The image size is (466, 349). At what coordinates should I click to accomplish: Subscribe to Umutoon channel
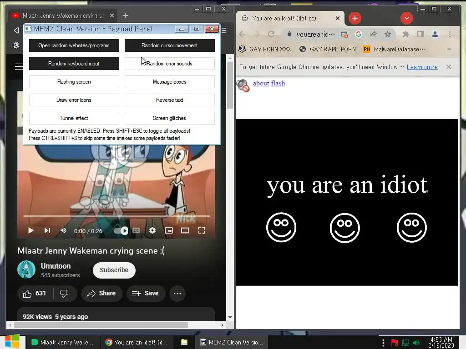114,270
